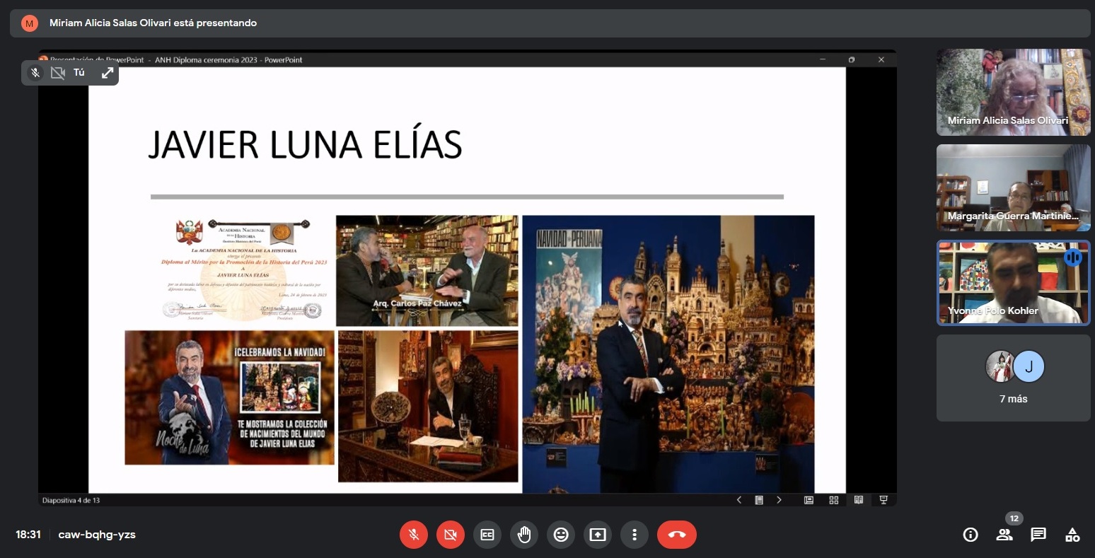The width and height of the screenshot is (1095, 558).
Task: Open emoji reactions
Action: pos(561,535)
